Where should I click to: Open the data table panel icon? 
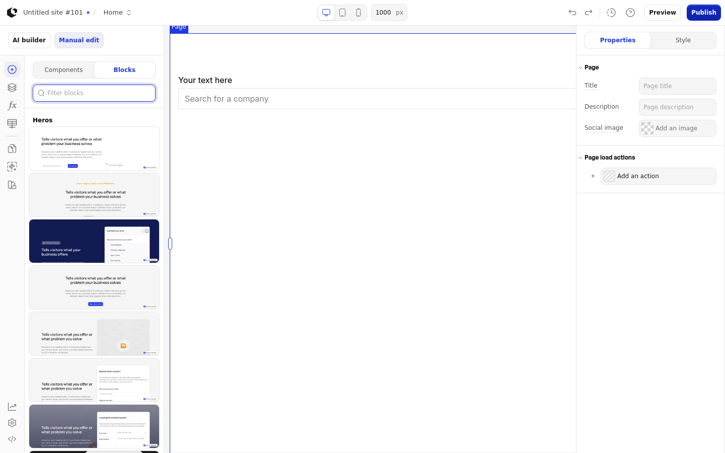[12, 123]
